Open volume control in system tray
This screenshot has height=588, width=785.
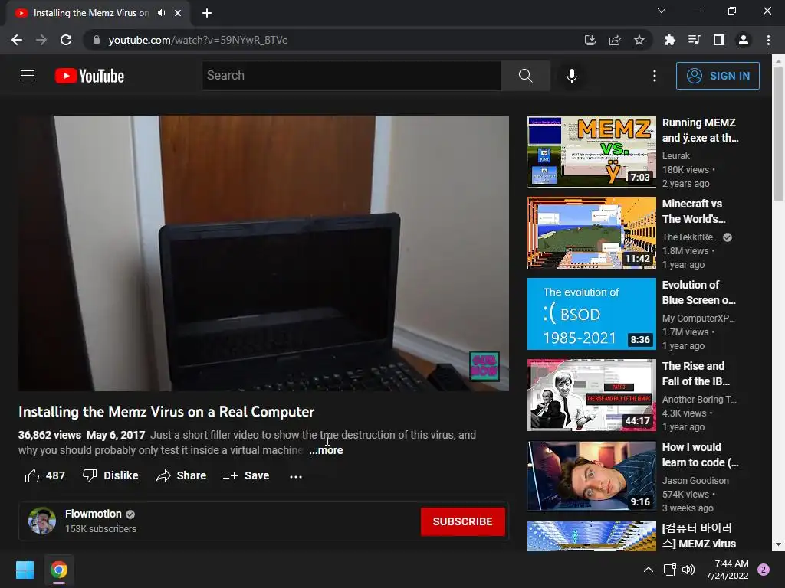[x=688, y=570]
